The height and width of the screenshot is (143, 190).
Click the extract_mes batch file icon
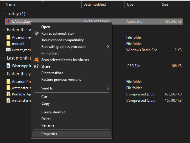[8, 50]
